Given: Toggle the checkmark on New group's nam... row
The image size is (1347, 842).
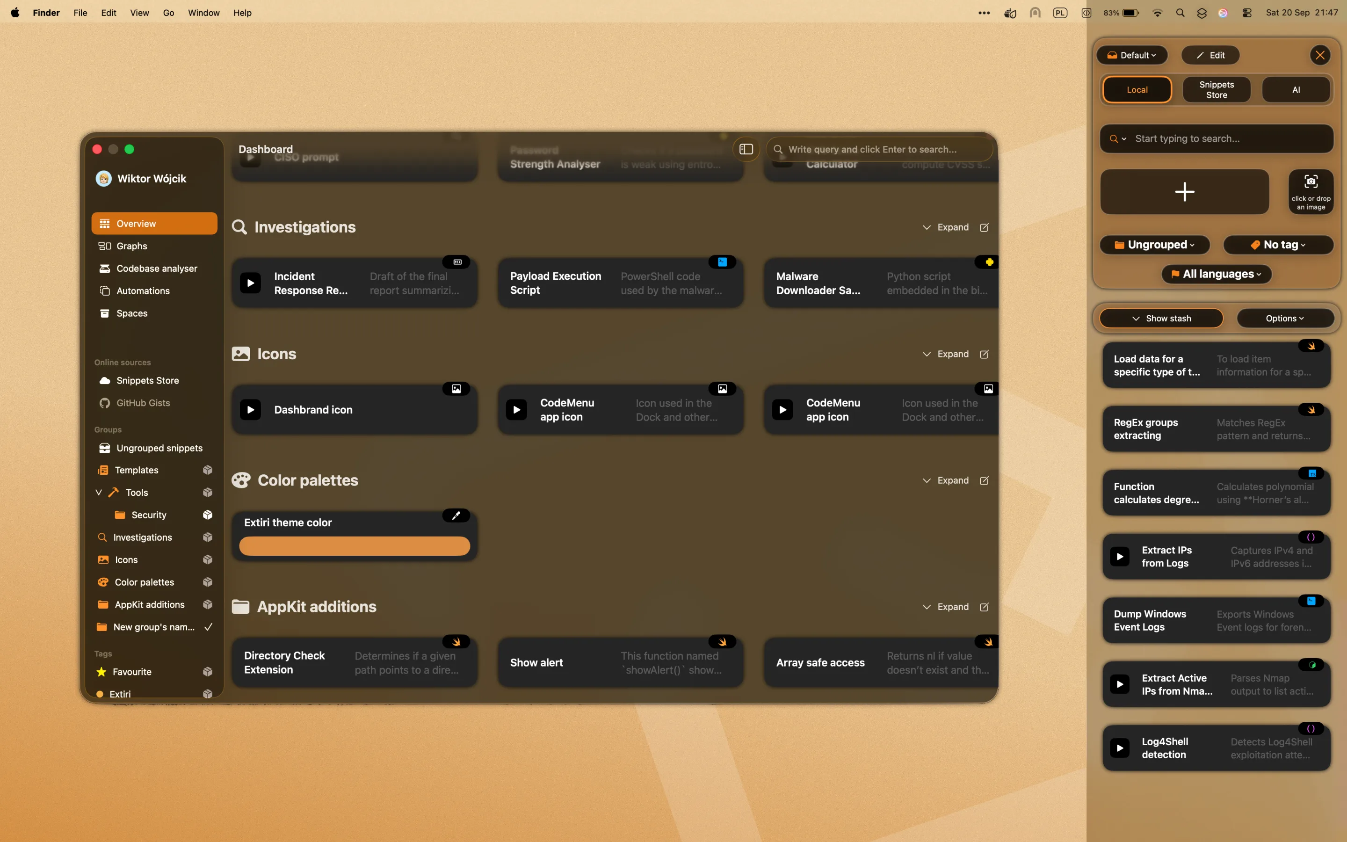Looking at the screenshot, I should [208, 627].
